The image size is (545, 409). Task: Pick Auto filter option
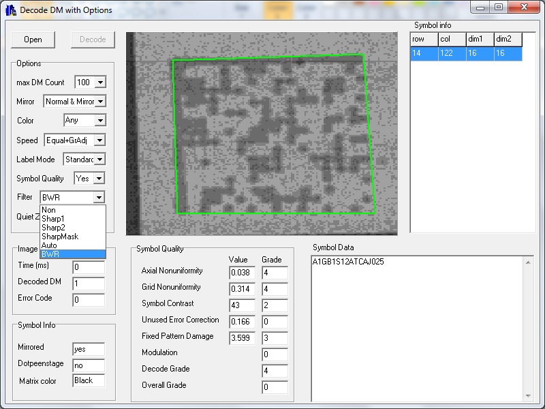click(x=73, y=245)
